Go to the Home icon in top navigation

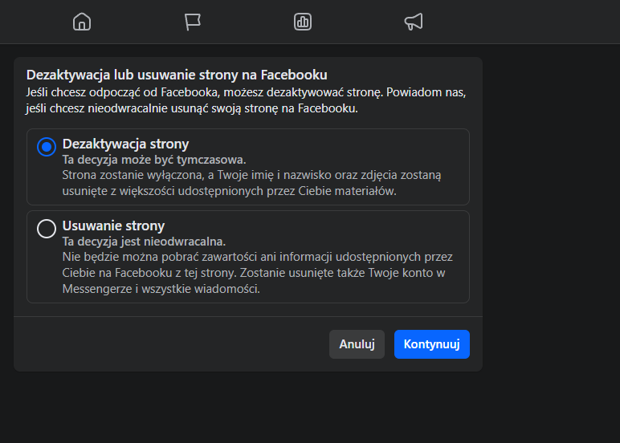point(82,22)
